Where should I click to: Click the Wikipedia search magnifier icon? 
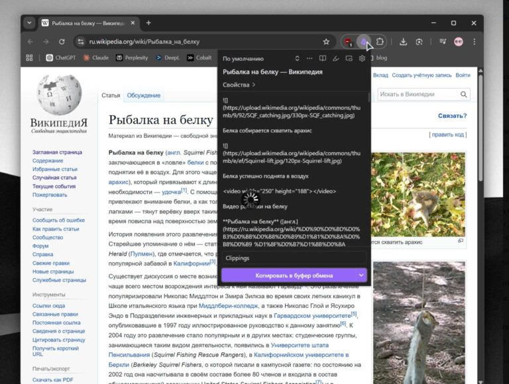tap(463, 95)
